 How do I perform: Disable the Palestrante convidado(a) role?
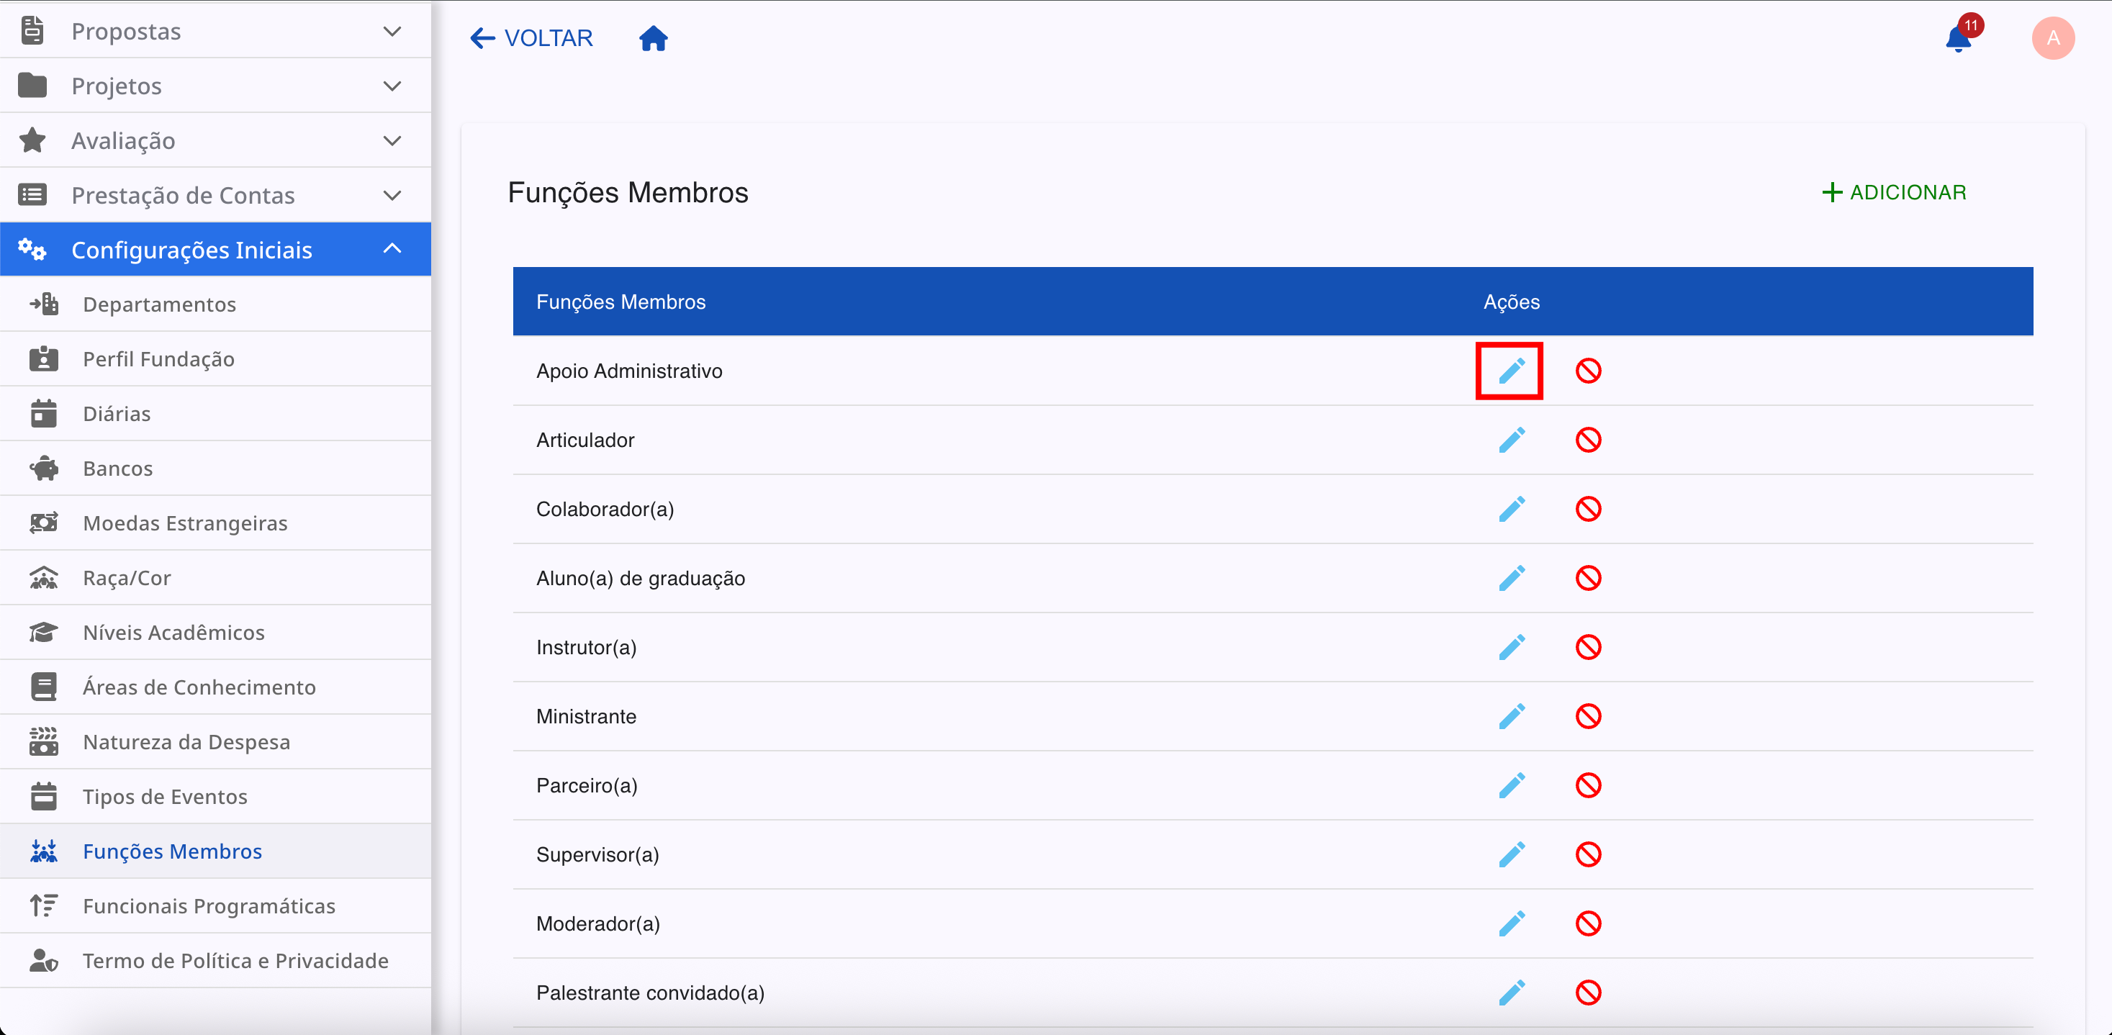coord(1588,993)
